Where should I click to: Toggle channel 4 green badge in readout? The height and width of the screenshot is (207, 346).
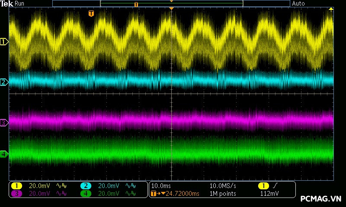point(86,194)
